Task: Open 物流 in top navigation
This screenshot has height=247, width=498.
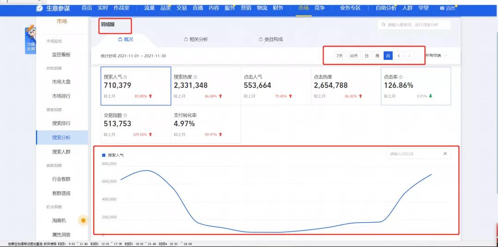Action: [262, 8]
